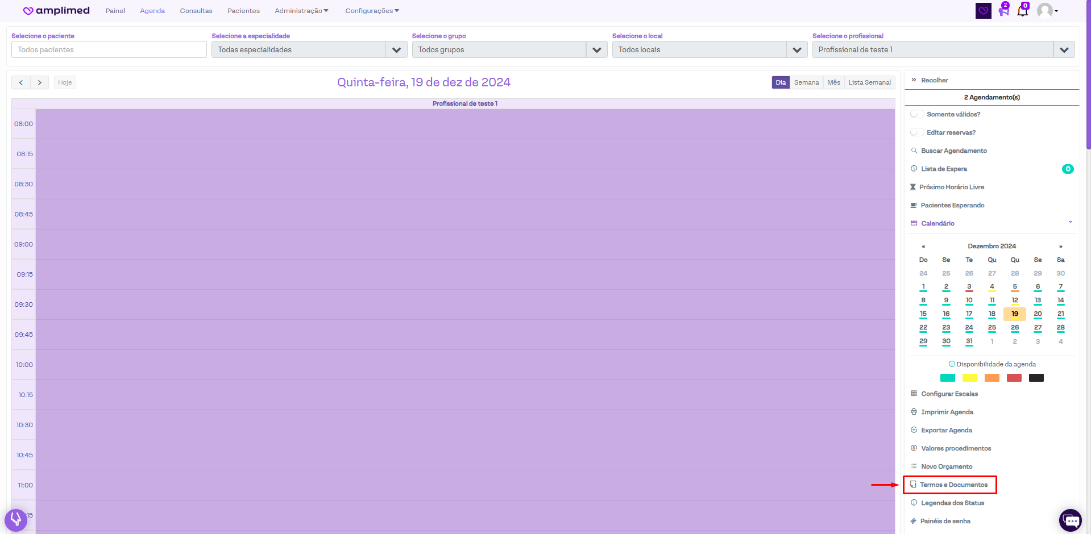This screenshot has width=1091, height=534.
Task: Open the Todos locais dropdown
Action: coord(797,50)
